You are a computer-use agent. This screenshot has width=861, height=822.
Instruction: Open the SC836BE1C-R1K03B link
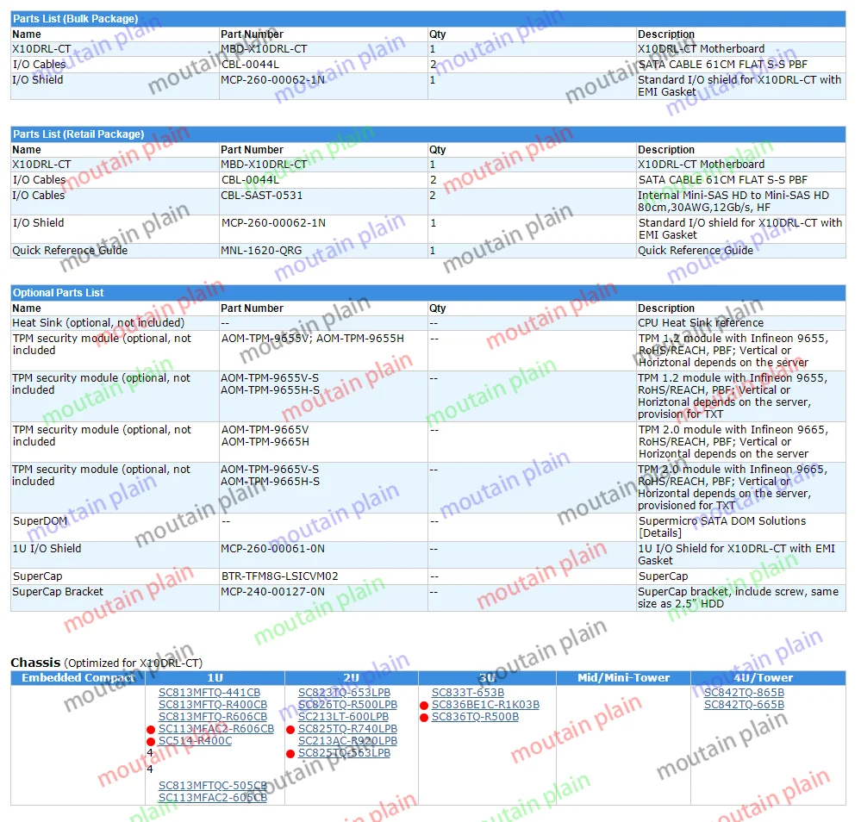[x=485, y=705]
